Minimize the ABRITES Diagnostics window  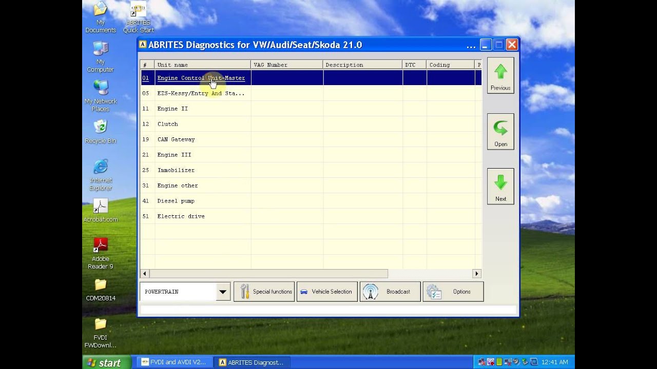click(486, 45)
